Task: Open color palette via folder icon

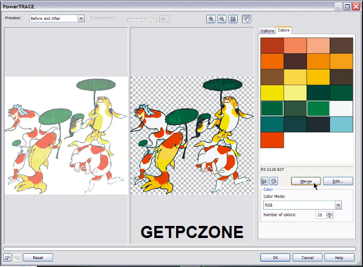Action: [264, 181]
